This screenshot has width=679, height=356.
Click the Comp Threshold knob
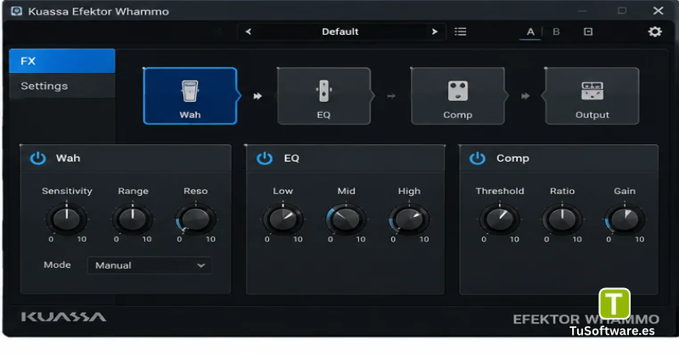pyautogui.click(x=499, y=219)
